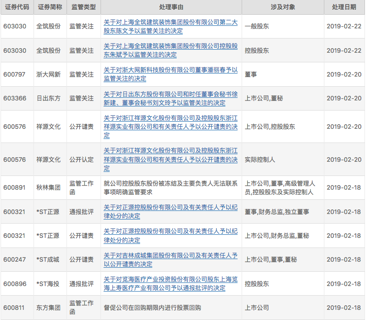
Task: Click 通报批评 in the *ST海投 row
Action: [81, 283]
